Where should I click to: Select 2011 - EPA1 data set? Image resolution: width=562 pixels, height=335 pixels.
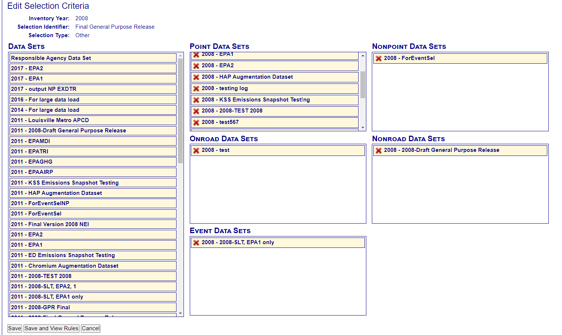pos(93,245)
